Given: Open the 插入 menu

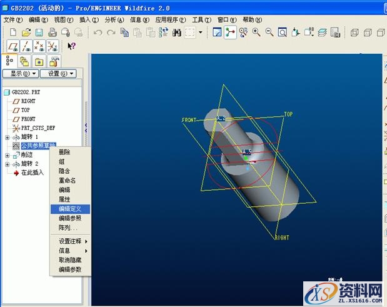Looking at the screenshot, I should (x=89, y=20).
